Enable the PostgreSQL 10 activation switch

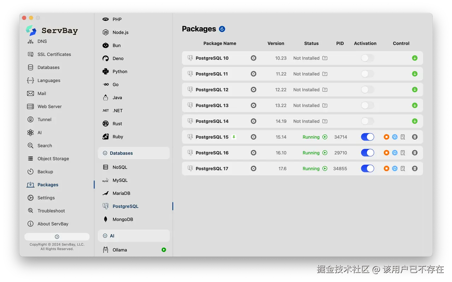pos(367,58)
